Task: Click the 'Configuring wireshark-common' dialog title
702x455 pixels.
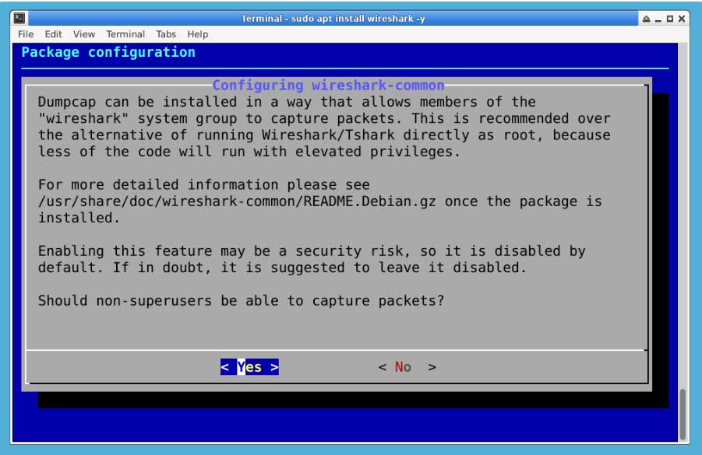Action: tap(328, 85)
